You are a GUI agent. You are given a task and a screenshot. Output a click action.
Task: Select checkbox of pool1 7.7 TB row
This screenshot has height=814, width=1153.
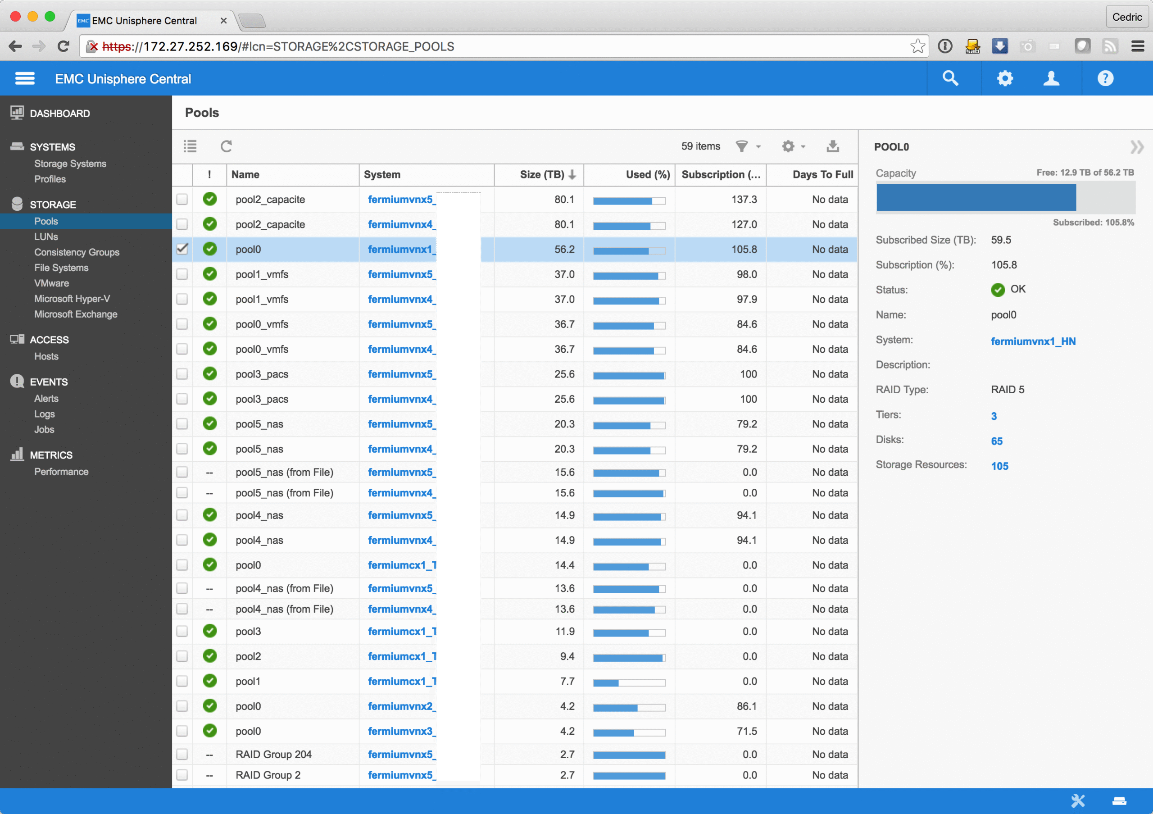pos(182,682)
